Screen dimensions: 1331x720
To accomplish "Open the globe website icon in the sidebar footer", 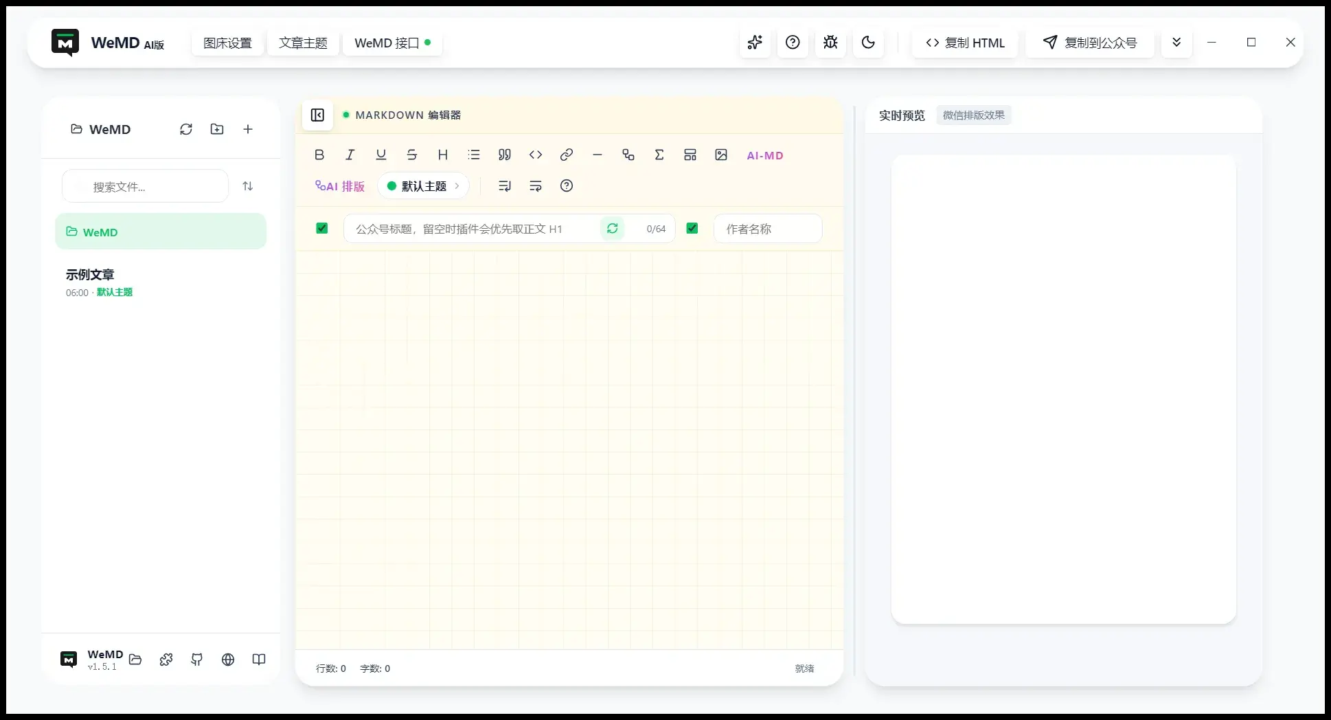I will coord(228,660).
